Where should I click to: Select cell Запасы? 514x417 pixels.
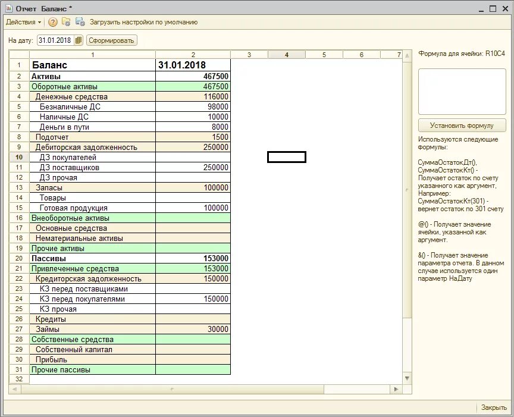pyautogui.click(x=92, y=187)
